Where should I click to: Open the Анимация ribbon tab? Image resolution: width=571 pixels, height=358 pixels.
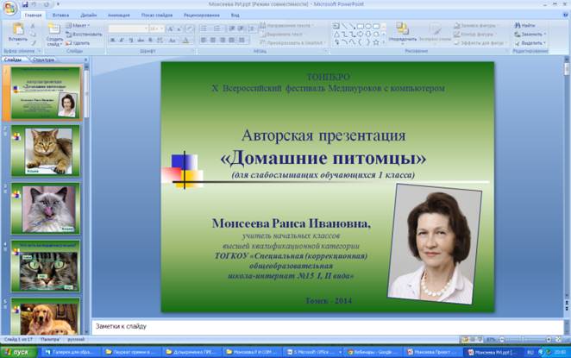pos(119,16)
